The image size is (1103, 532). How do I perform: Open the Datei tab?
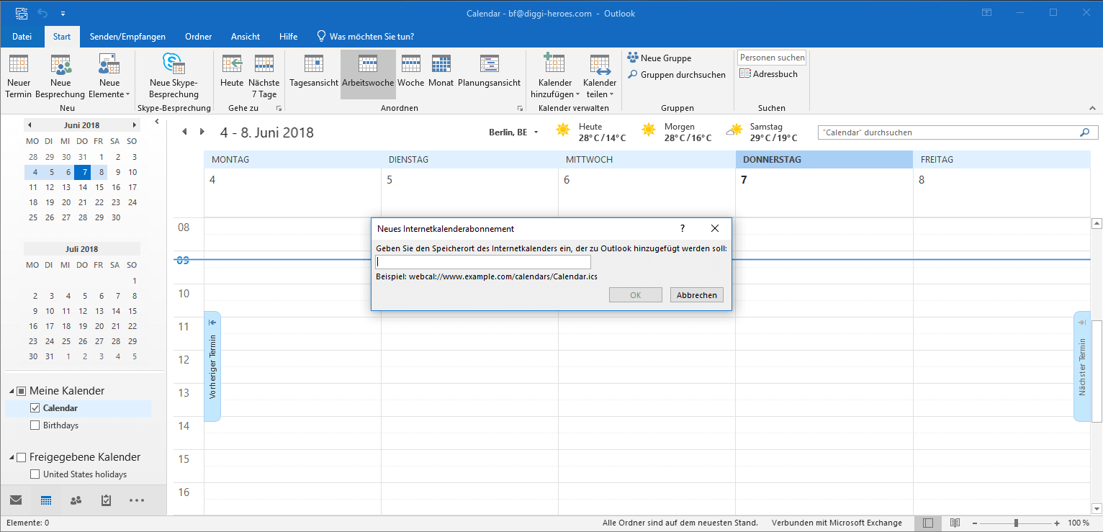click(x=22, y=37)
